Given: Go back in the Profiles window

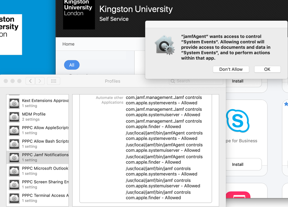Looking at the screenshot, I should pyautogui.click(x=31, y=81).
